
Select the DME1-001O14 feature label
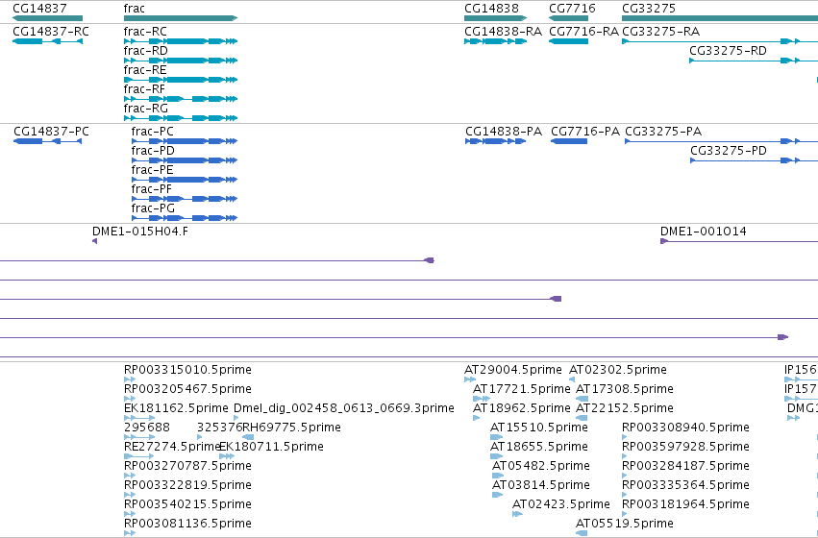pyautogui.click(x=704, y=231)
